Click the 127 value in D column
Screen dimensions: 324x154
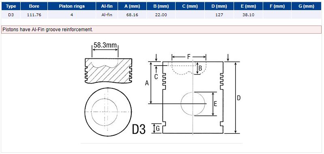pyautogui.click(x=219, y=15)
